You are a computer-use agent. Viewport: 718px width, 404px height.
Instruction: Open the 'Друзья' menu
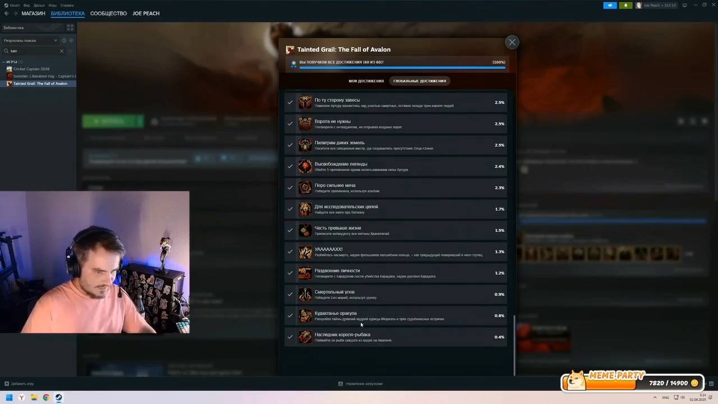click(x=39, y=5)
